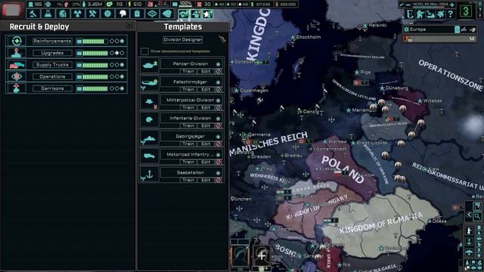
Task: Train a Militärpolizei-Division
Action: (188, 107)
